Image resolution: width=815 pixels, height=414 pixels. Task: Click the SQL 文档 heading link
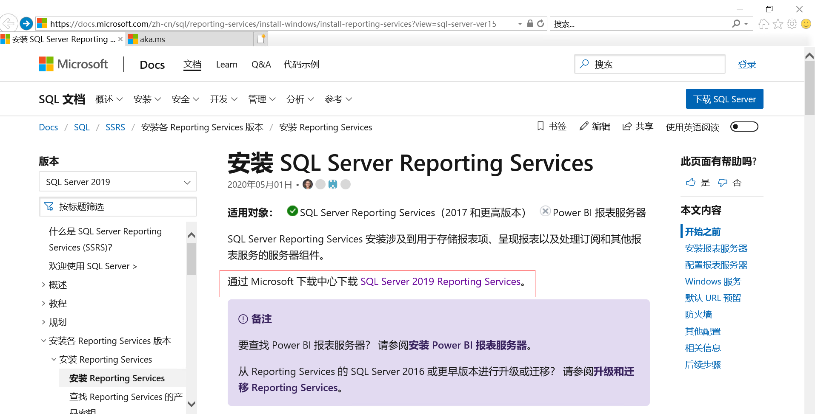62,99
